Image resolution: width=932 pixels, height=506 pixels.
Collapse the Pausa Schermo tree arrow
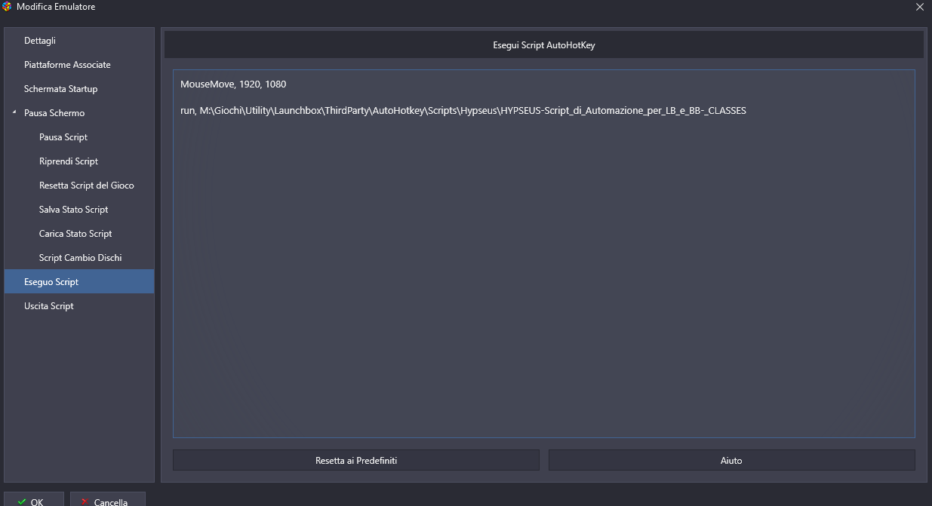(x=14, y=113)
